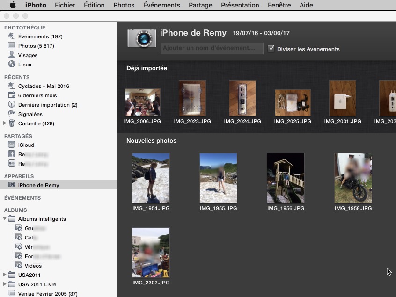The width and height of the screenshot is (396, 297).
Task: Select thumbnail IMG_2025.JPG
Action: [x=293, y=103]
